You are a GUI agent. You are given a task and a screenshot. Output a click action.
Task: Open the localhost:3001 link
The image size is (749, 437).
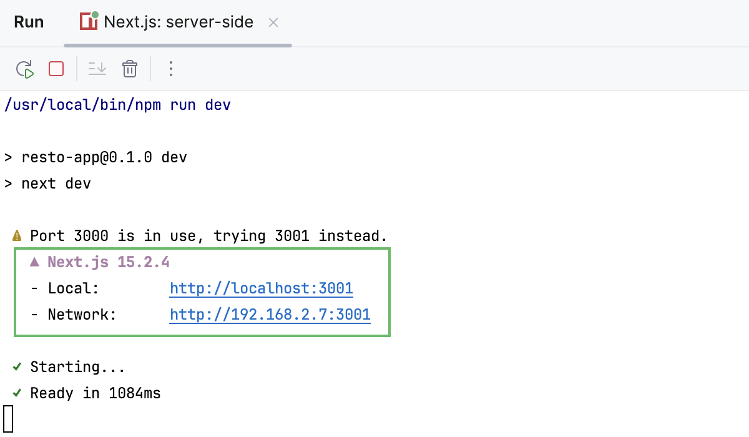tap(262, 288)
